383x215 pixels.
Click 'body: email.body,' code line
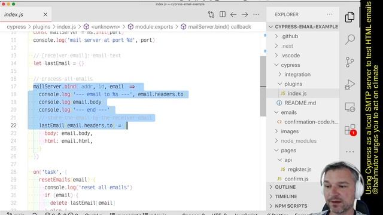[68, 133]
